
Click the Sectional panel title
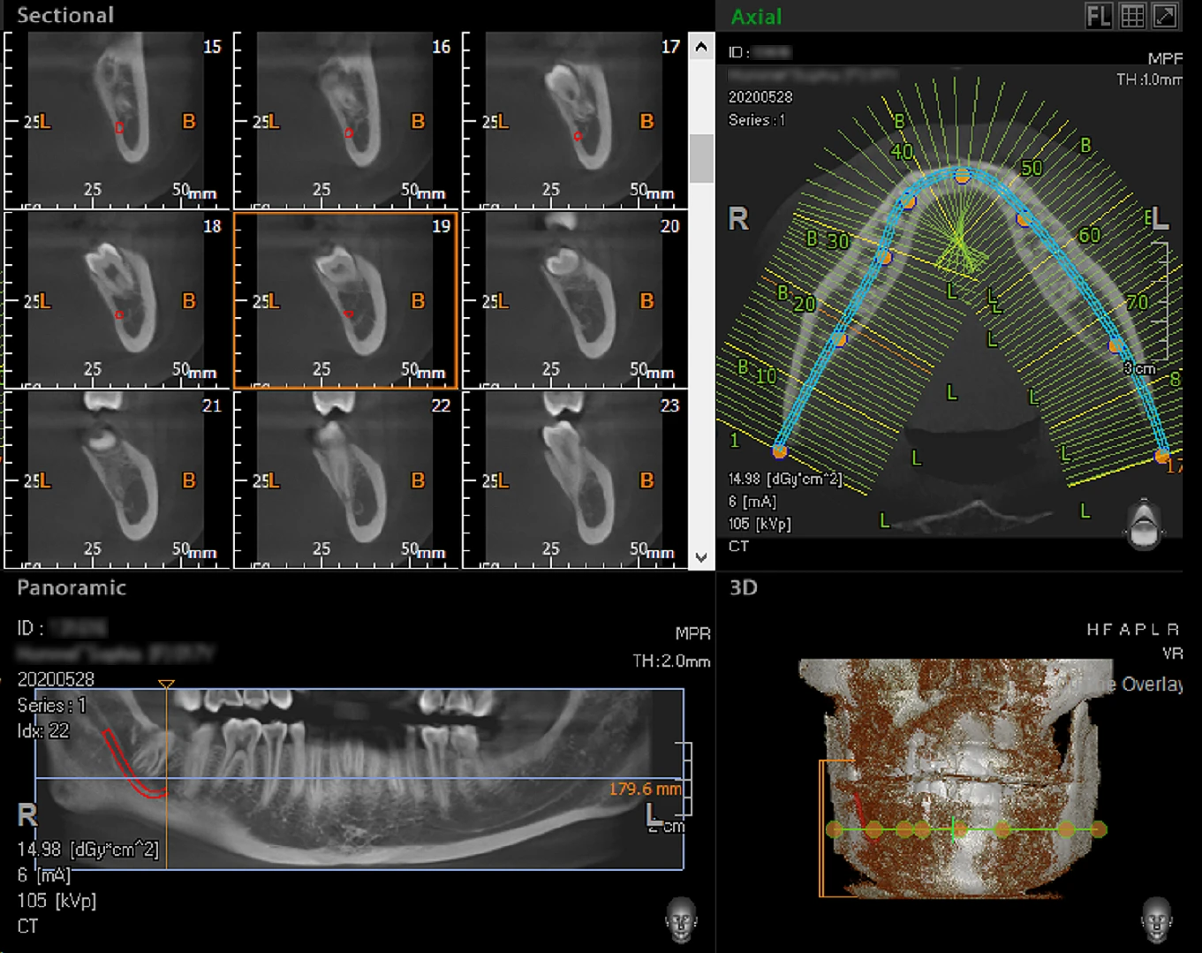click(x=65, y=15)
